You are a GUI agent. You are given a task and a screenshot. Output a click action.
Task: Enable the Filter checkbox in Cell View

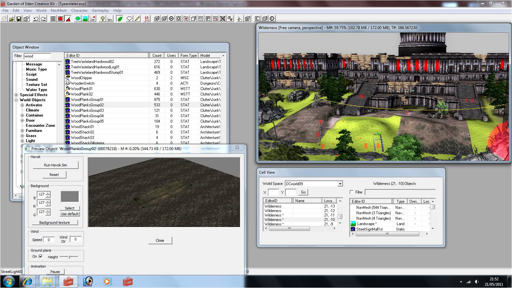352,192
